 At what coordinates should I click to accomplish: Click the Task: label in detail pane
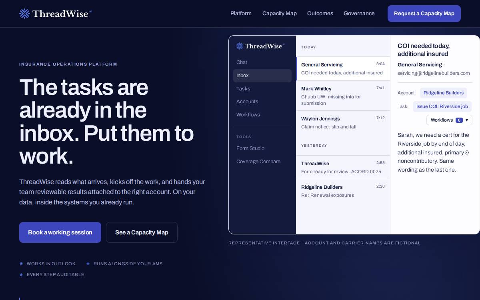(x=403, y=106)
